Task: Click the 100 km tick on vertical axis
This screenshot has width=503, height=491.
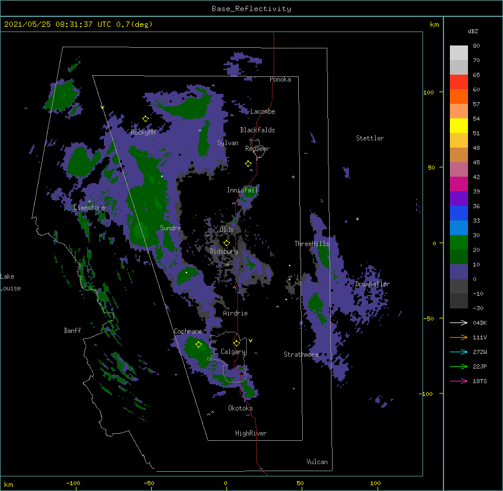Action: coord(428,92)
